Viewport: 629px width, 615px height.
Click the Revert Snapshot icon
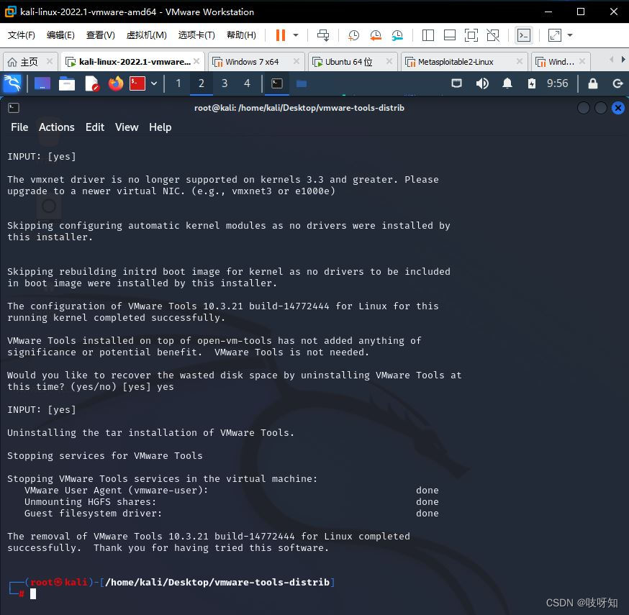(375, 35)
